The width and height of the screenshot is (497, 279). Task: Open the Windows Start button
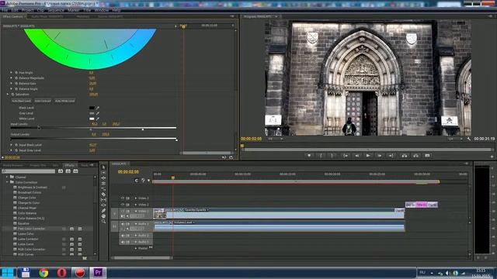(8, 272)
